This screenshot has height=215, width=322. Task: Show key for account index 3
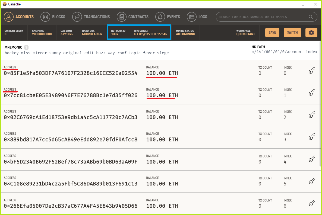coord(312,137)
